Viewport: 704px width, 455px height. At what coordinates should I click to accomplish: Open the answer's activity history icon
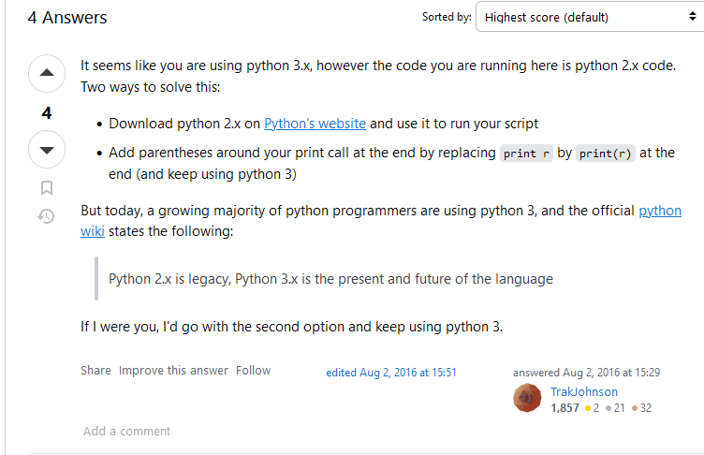pos(47,216)
